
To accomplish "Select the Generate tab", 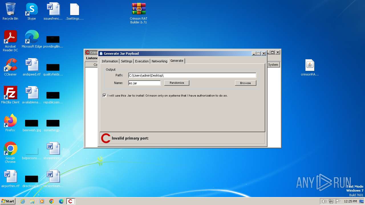I will [x=177, y=61].
